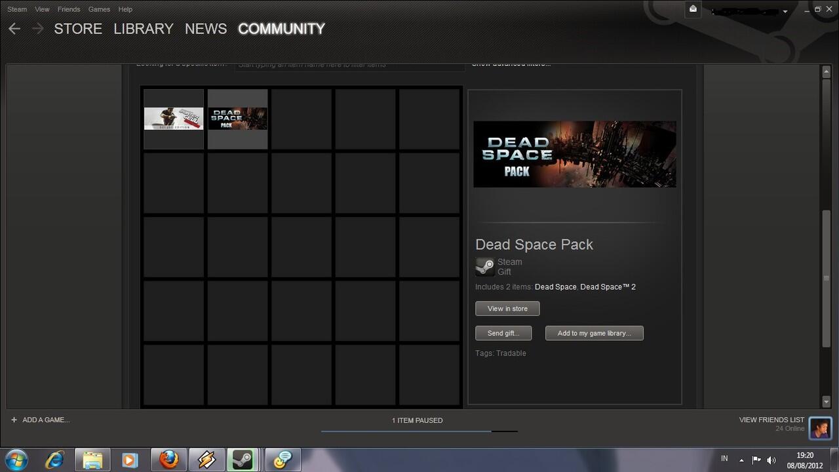
Task: Open the Dead Space link
Action: [x=555, y=287]
